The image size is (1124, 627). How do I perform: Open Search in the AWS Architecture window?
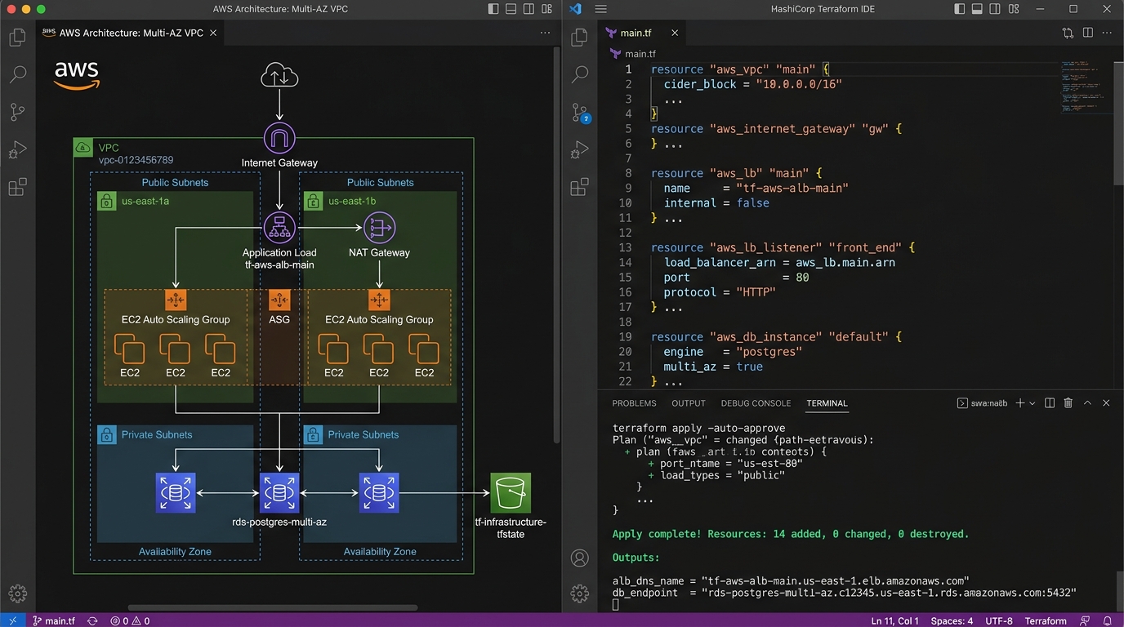17,74
